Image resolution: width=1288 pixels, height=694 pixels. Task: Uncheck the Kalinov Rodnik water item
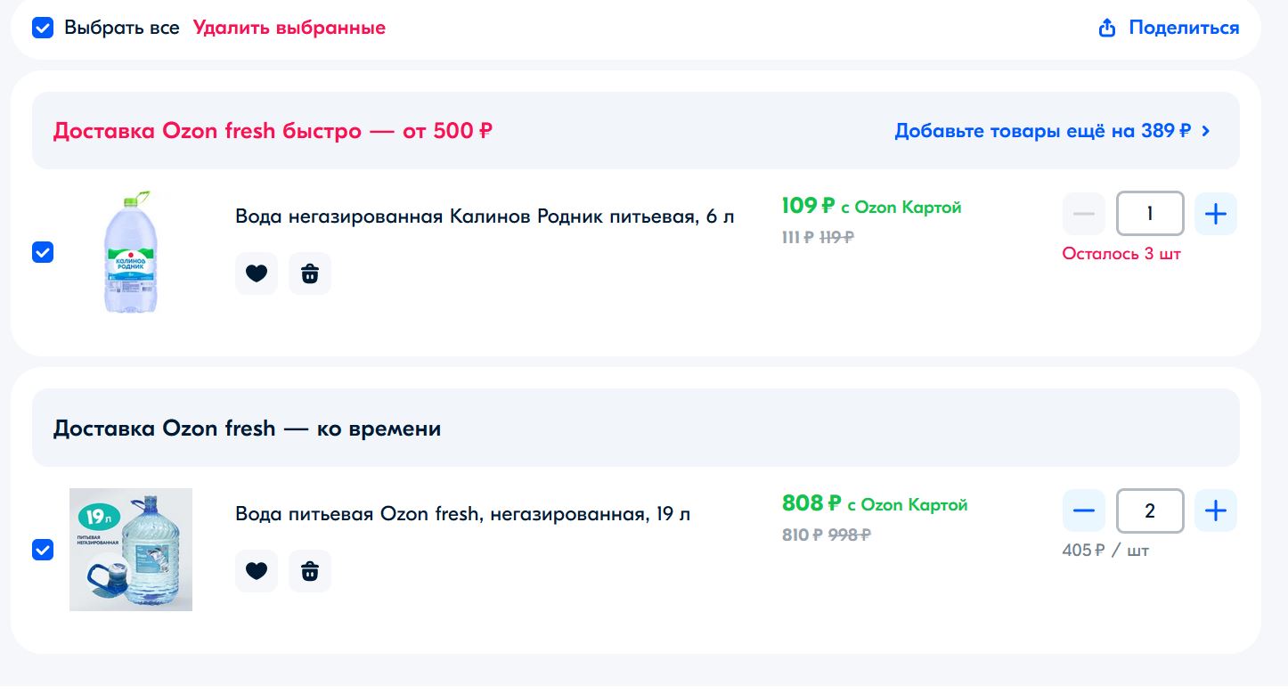pos(43,252)
